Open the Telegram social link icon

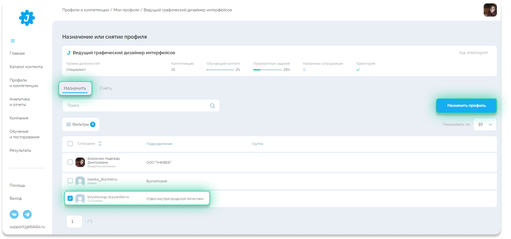(27, 214)
